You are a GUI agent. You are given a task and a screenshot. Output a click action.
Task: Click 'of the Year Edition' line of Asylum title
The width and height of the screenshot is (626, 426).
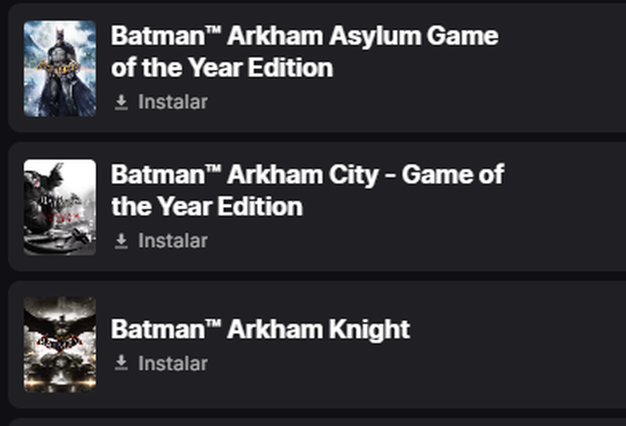[x=222, y=68]
